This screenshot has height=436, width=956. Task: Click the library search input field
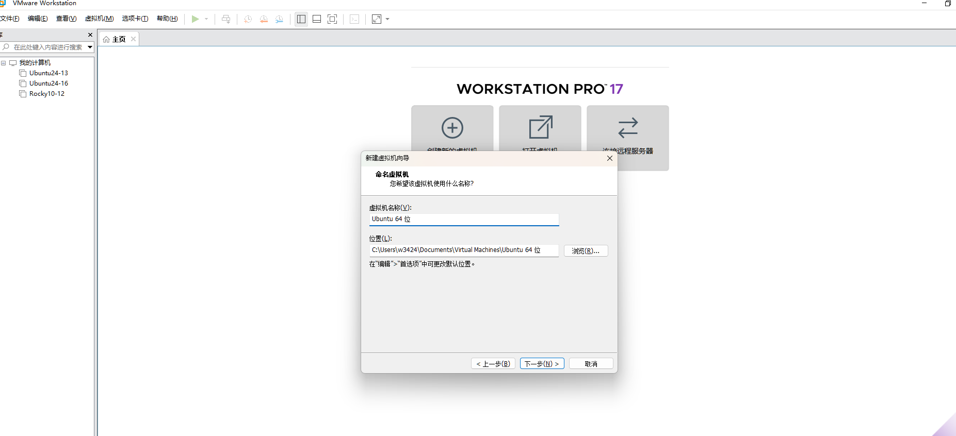pyautogui.click(x=48, y=47)
